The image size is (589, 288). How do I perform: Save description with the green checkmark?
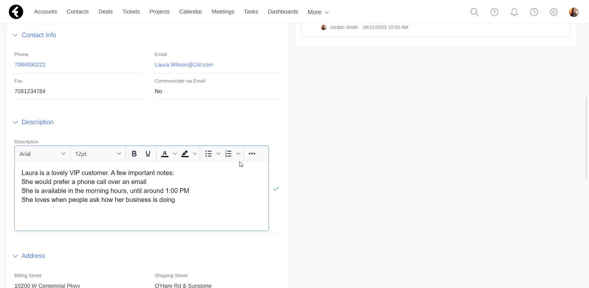276,188
